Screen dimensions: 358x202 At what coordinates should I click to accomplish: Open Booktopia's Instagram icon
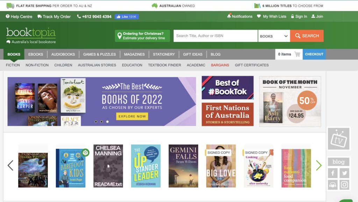[344, 184]
